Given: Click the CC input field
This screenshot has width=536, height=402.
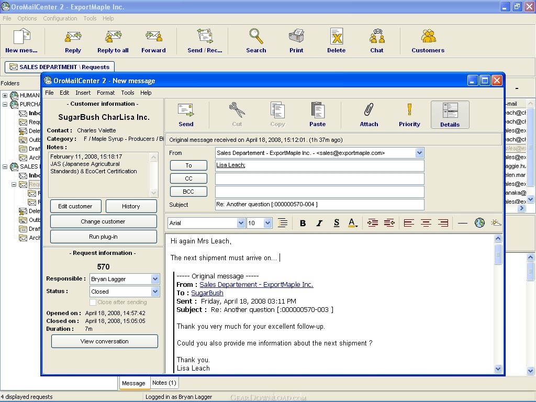Looking at the screenshot, I should (320, 178).
